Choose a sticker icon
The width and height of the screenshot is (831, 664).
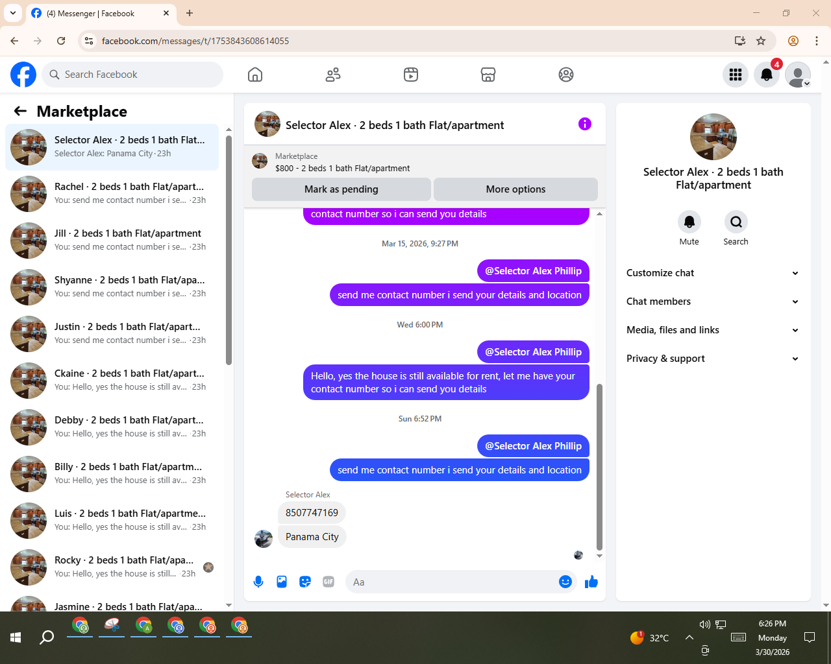coord(305,582)
